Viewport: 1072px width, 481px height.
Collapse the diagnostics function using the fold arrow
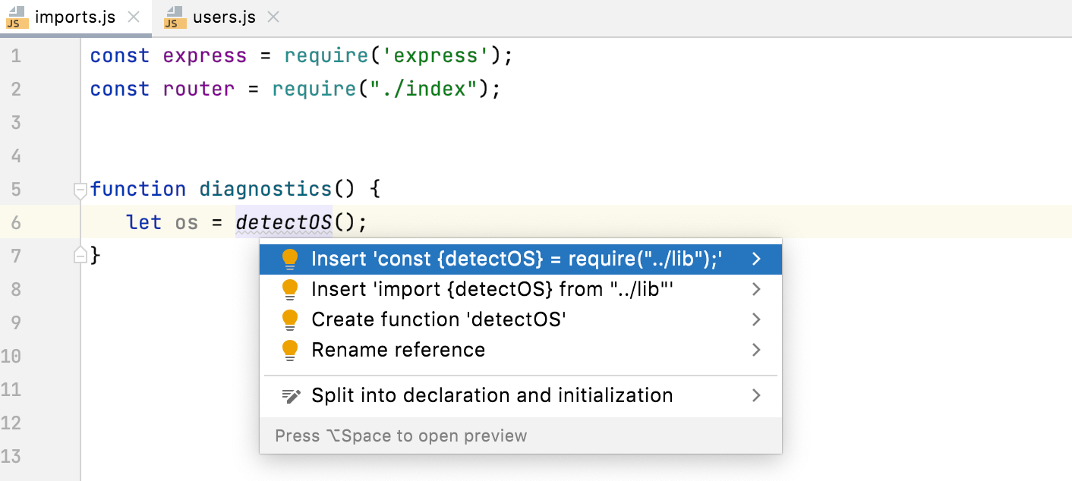coord(80,191)
